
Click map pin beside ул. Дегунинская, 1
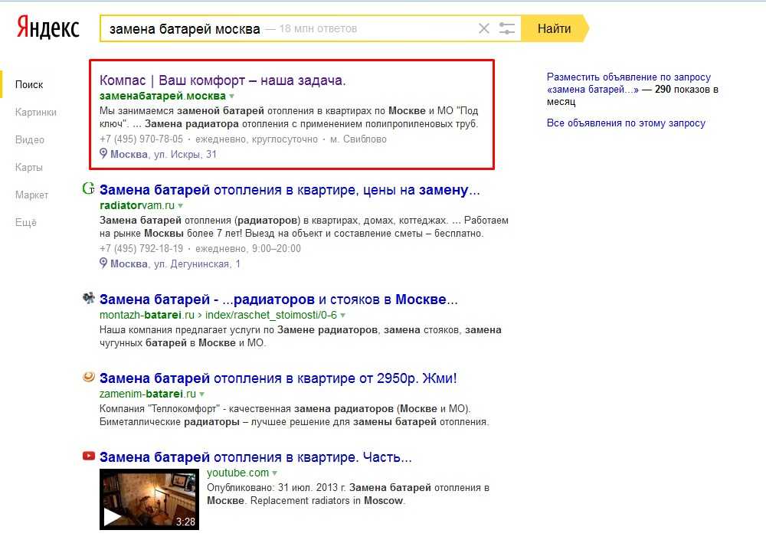coord(104,263)
